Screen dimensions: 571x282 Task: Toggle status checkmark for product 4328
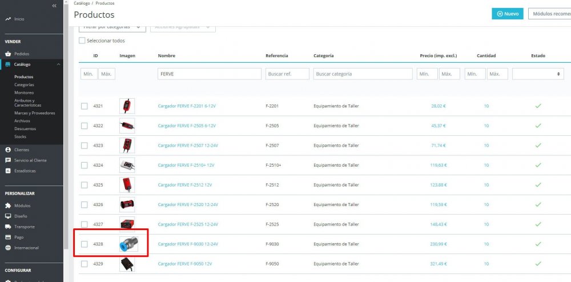[538, 244]
